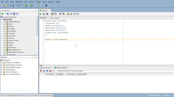Image resolution: width=174 pixels, height=97 pixels.
Task: Expand the Sequences node
Action: point(4,47)
